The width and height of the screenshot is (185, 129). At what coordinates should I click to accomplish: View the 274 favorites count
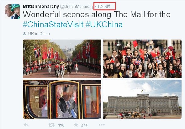(84, 125)
